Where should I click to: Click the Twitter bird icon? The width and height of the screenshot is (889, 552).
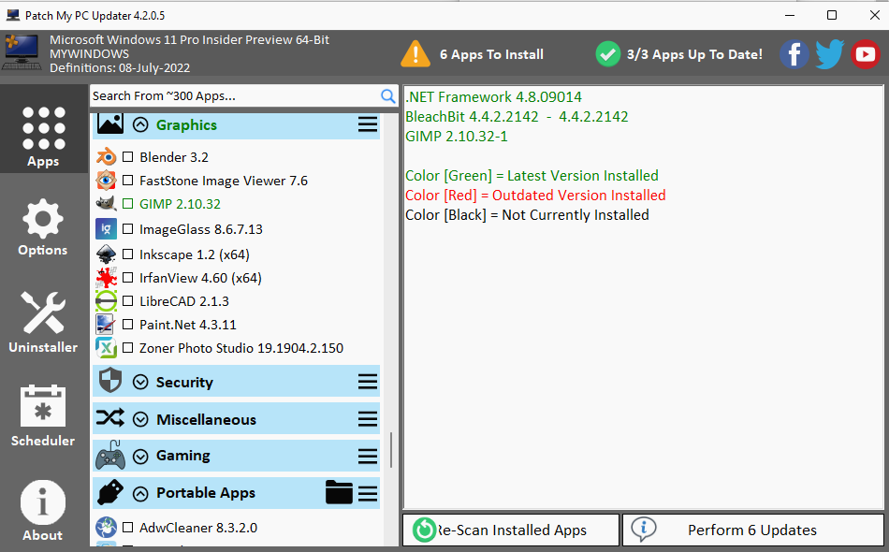pos(829,54)
